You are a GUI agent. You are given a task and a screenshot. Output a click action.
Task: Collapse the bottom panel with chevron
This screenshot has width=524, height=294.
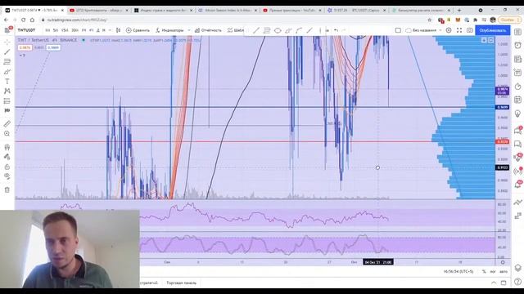494,283
